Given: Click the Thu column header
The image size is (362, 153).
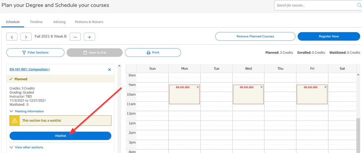Looking at the screenshot, I should [x=280, y=68].
